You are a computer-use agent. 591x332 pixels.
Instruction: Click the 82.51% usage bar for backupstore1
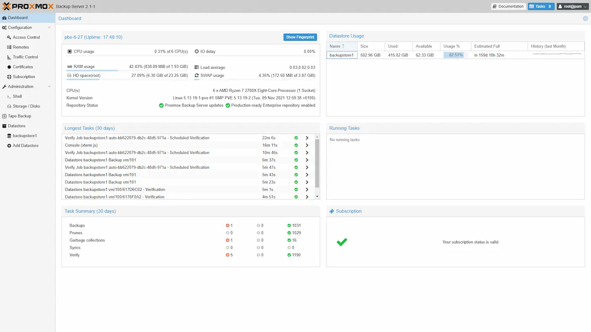454,55
